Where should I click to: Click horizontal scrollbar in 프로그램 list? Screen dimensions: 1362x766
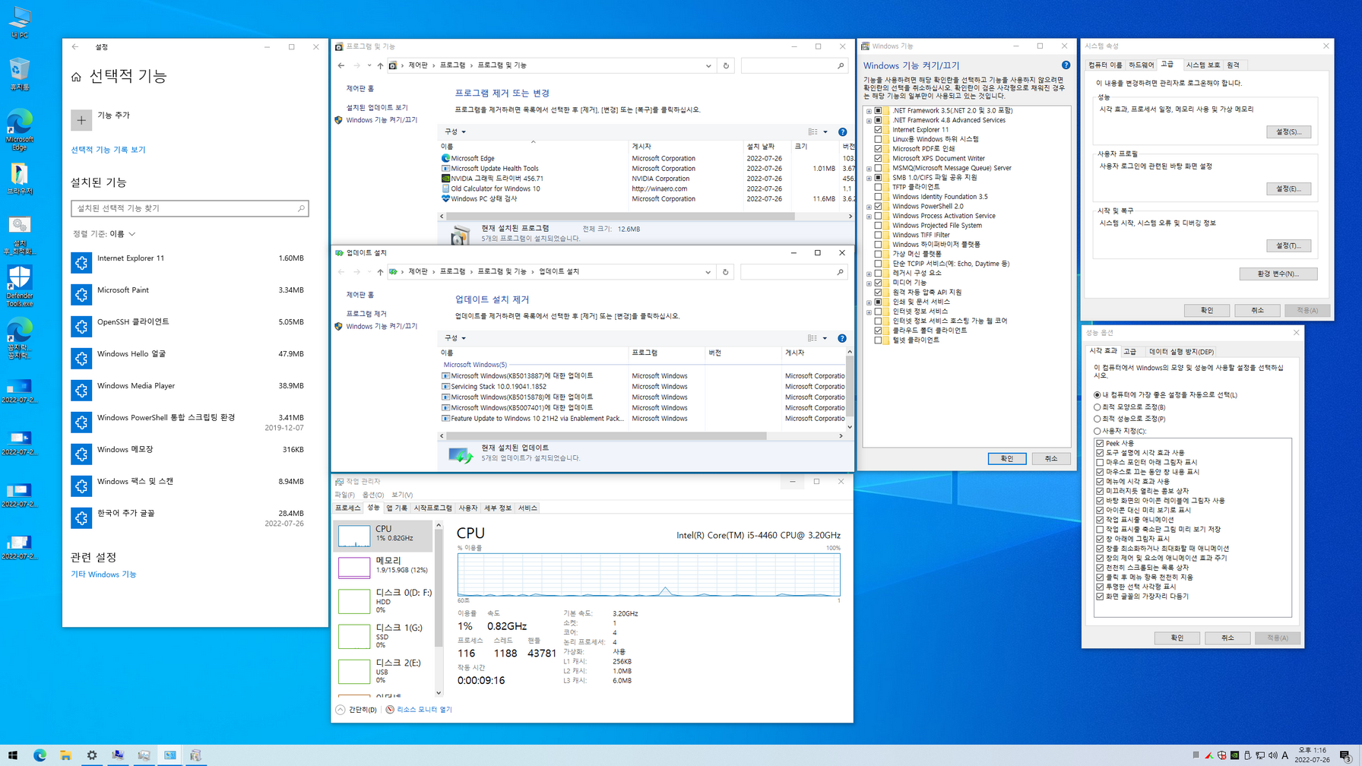pos(620,217)
